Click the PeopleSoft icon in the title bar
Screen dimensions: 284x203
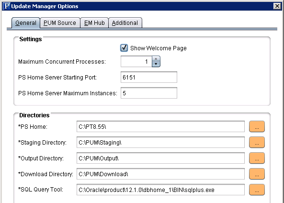(x=7, y=6)
